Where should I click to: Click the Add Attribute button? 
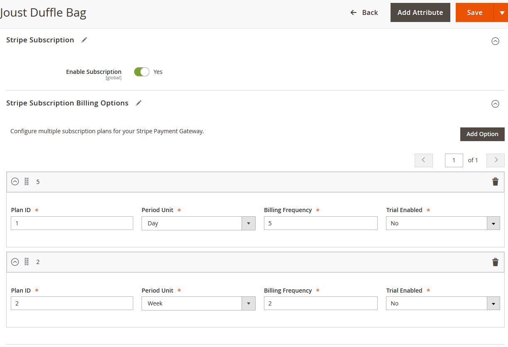pos(420,12)
